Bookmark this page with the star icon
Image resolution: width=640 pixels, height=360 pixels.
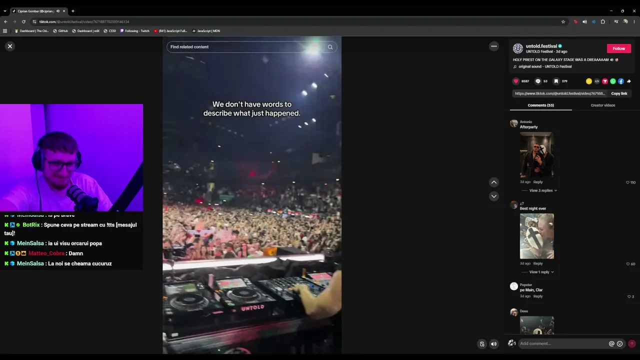click(563, 21)
